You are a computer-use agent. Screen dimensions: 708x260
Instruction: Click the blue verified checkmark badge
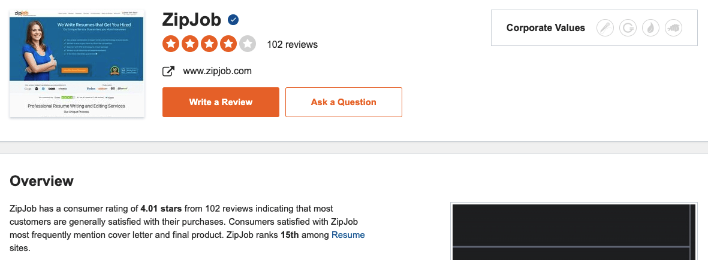[233, 20]
